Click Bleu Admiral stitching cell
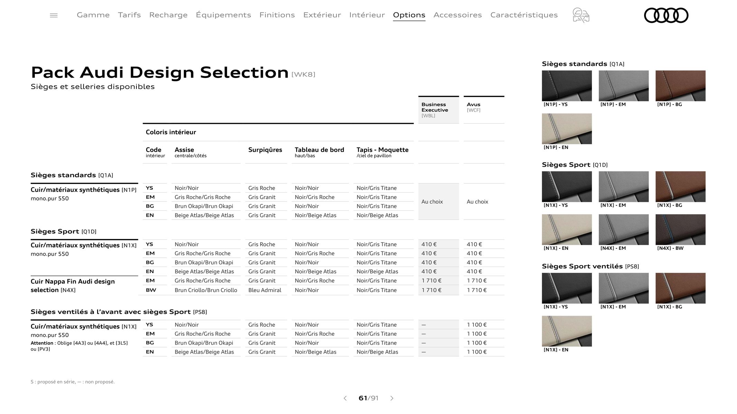 coord(265,290)
